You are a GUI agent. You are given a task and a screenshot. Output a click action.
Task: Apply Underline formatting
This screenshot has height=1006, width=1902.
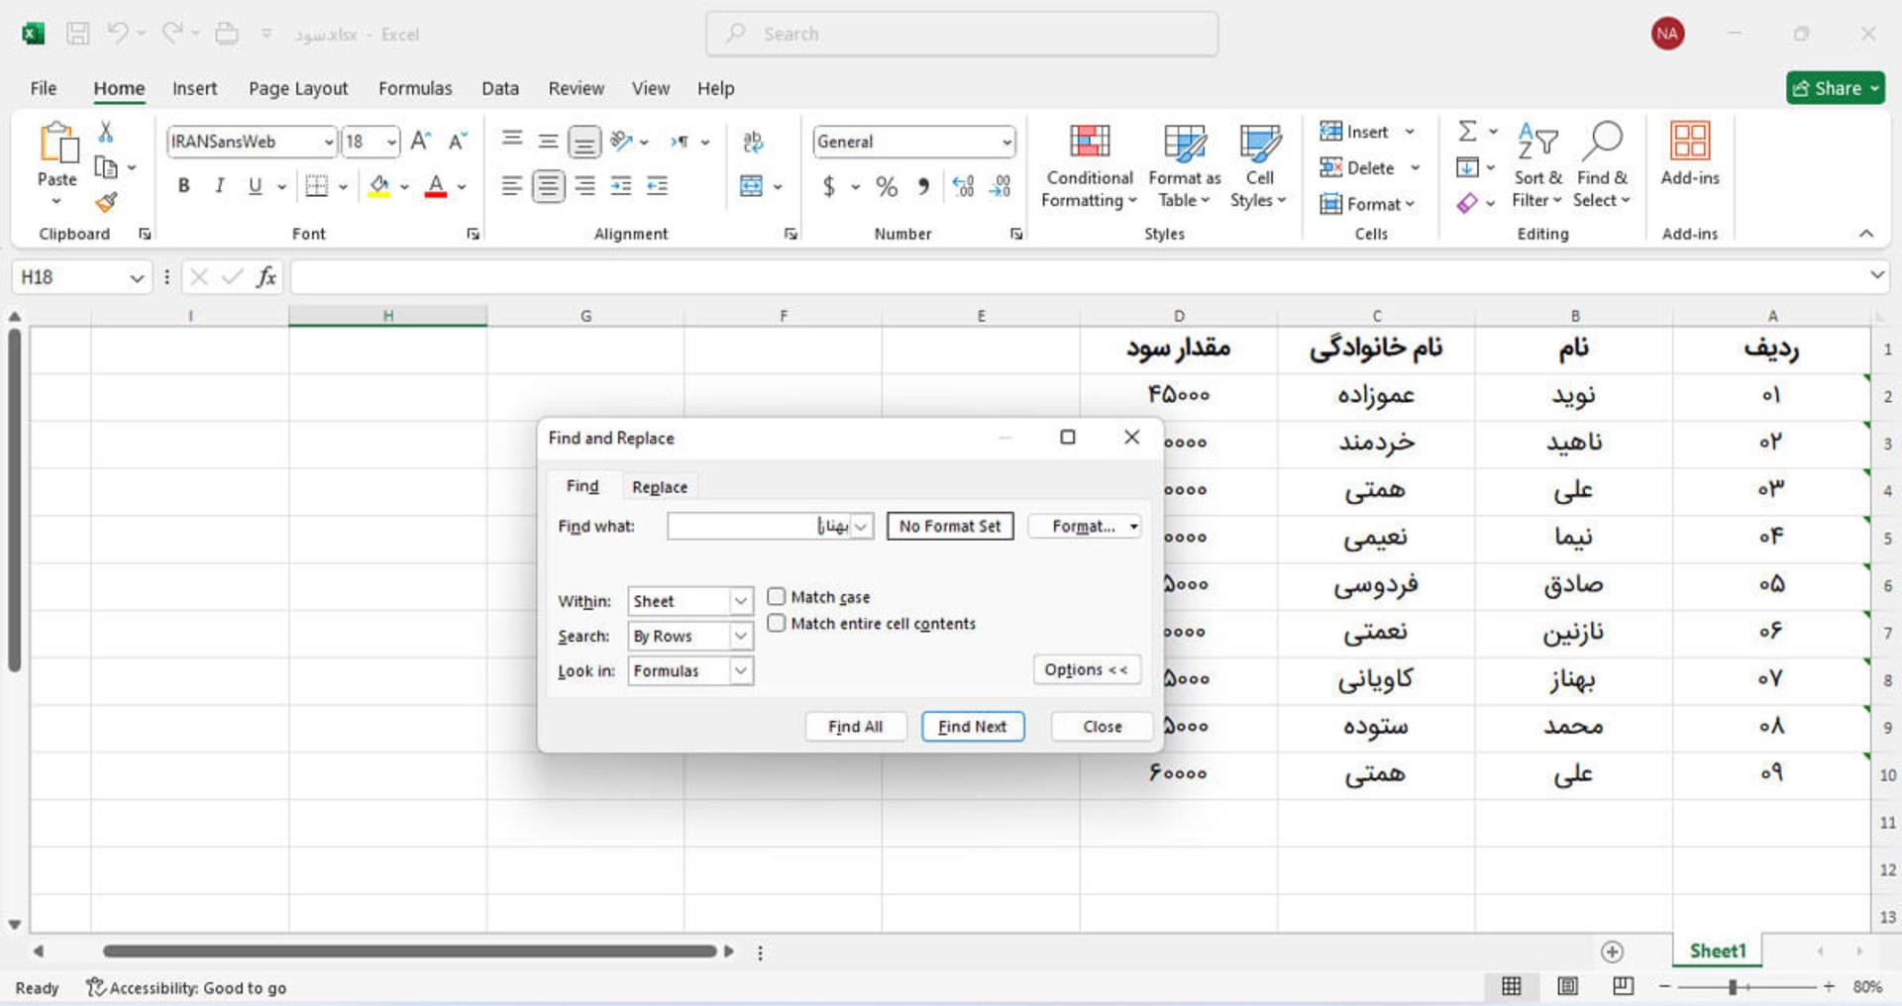[x=255, y=186]
